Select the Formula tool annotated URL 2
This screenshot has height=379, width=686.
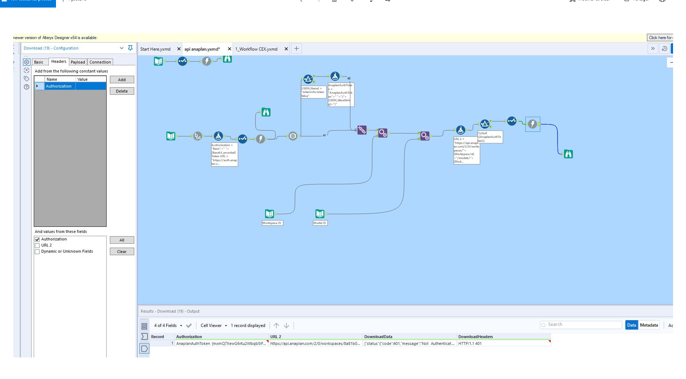[461, 130]
